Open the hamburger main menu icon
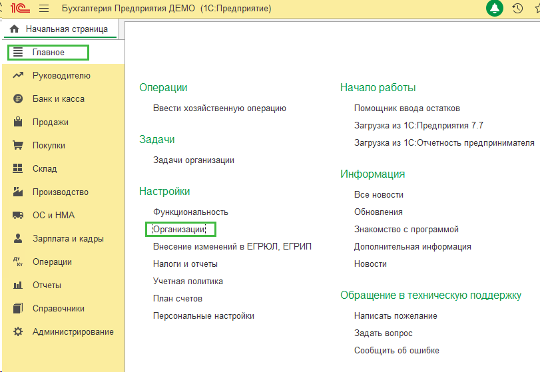This screenshot has width=540, height=372. pos(44,8)
